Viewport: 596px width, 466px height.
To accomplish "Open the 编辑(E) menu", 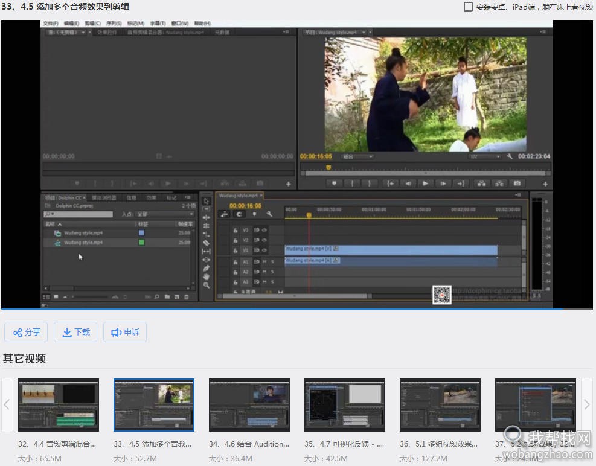I will pyautogui.click(x=71, y=23).
